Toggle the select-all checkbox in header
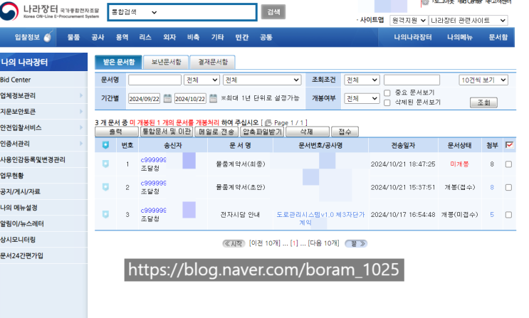Image resolution: width=529 pixels, height=318 pixels. point(509,145)
